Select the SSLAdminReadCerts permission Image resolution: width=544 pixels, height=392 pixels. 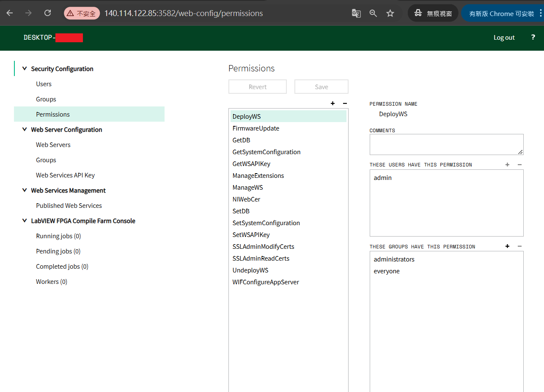tap(288, 259)
